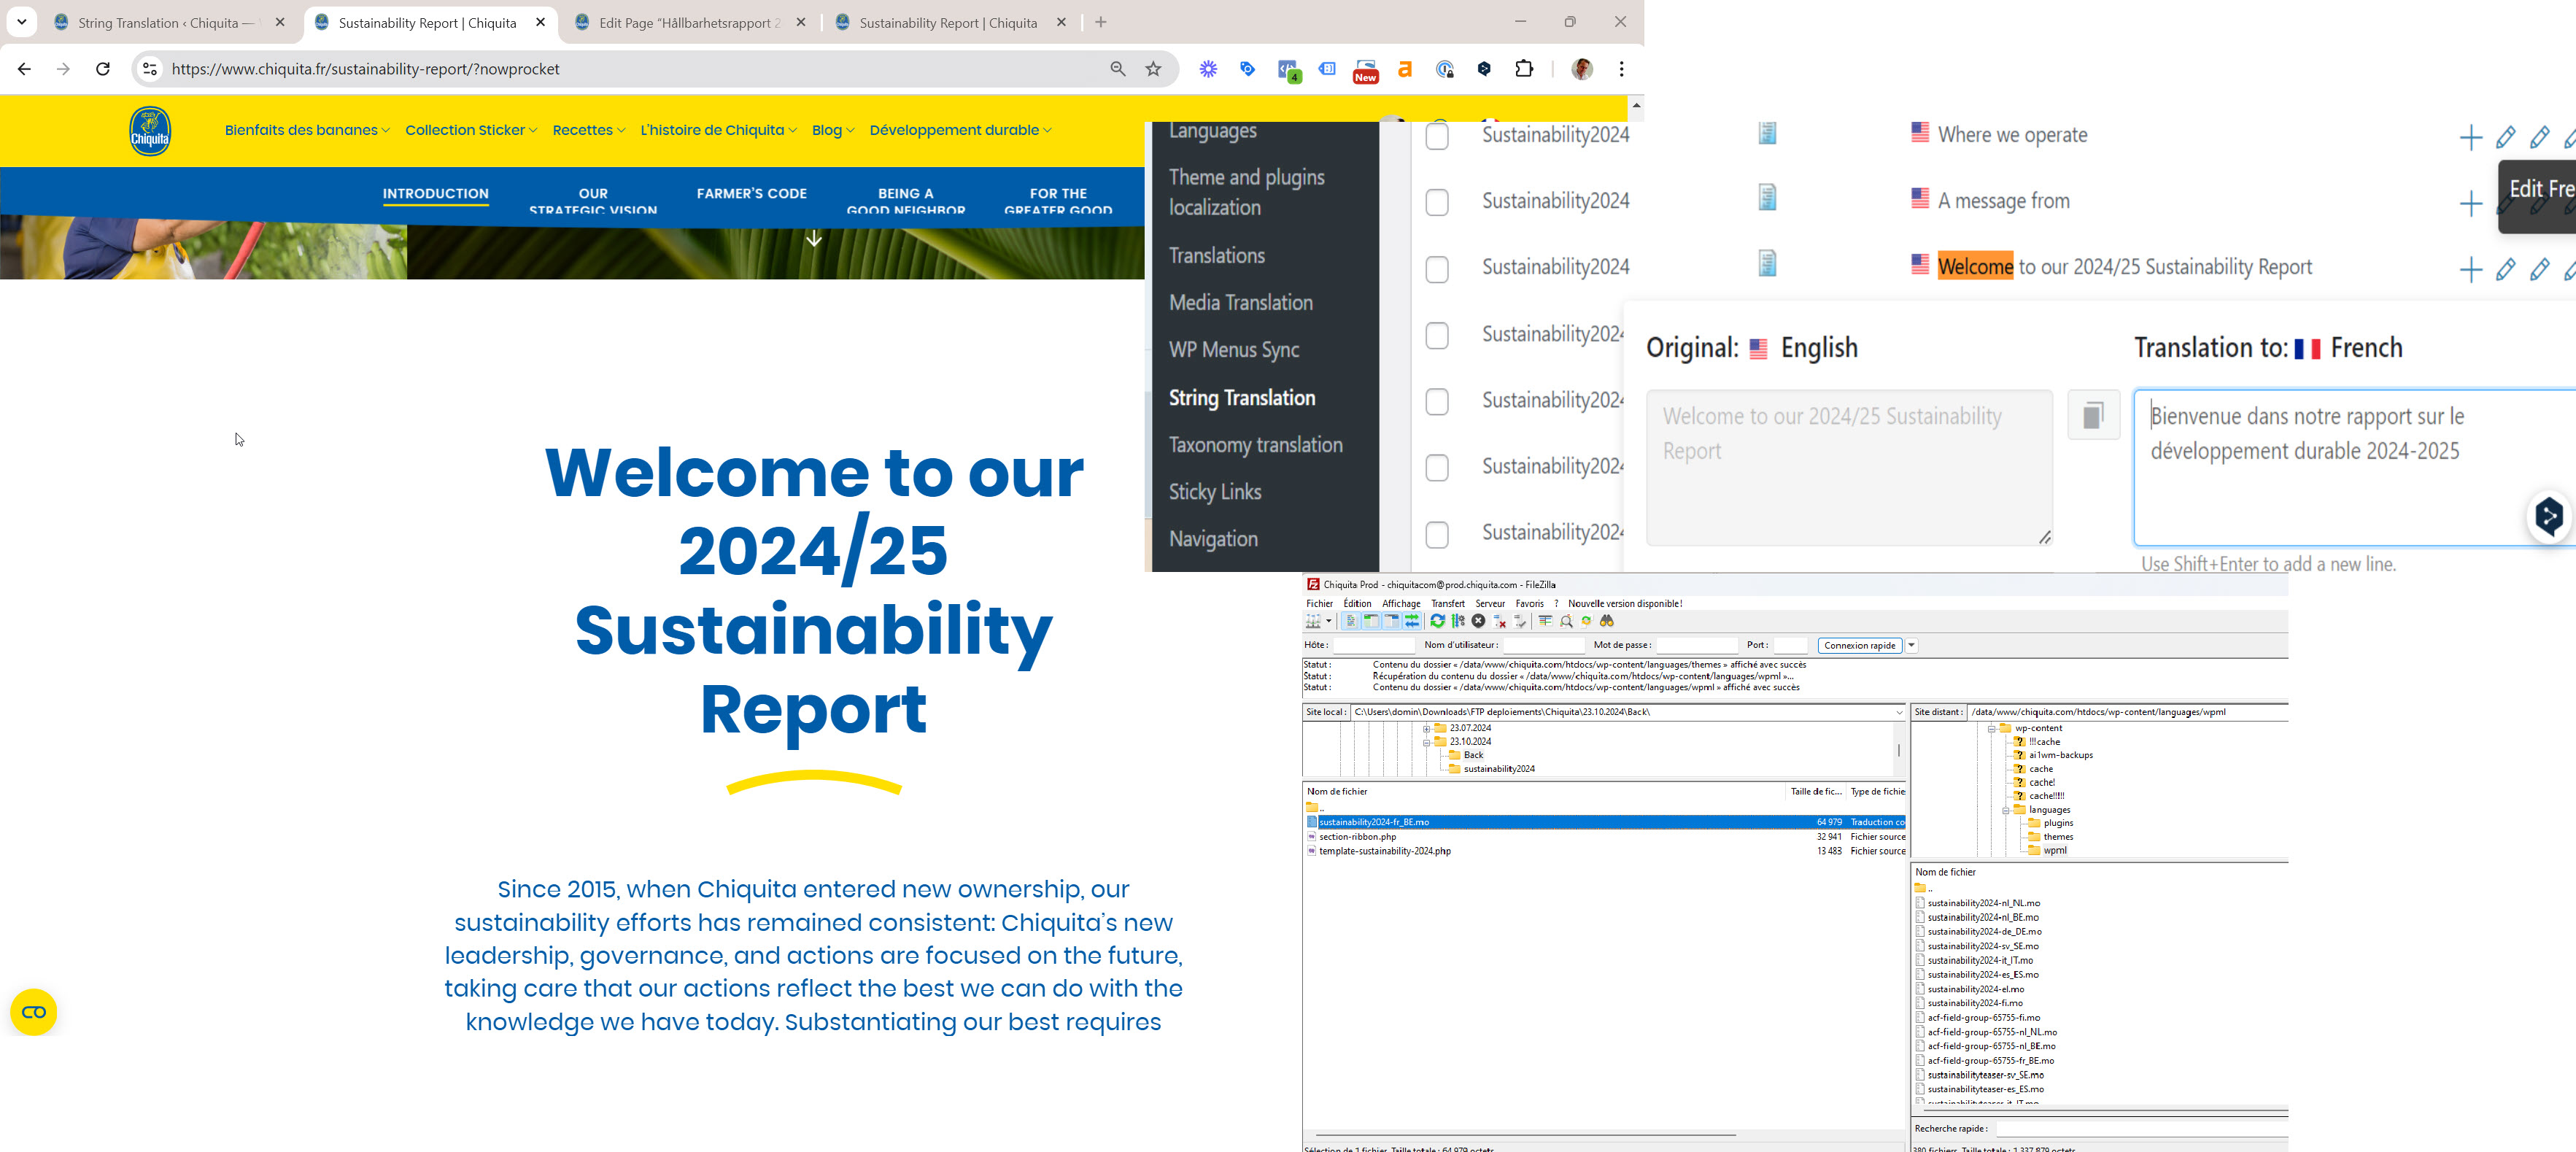Toggle message log display in FileZilla toolbar
Image resolution: width=2576 pixels, height=1152 pixels.
click(x=1351, y=621)
